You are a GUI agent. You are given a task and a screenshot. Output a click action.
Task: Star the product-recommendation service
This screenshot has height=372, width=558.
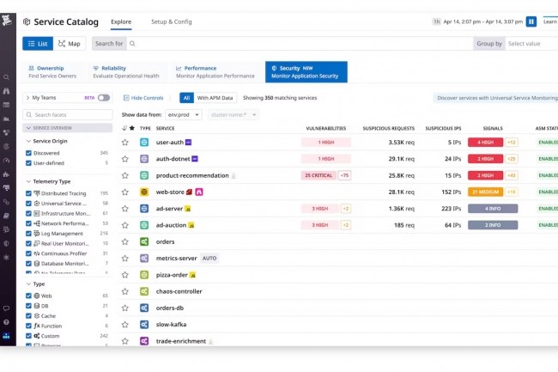coord(125,175)
